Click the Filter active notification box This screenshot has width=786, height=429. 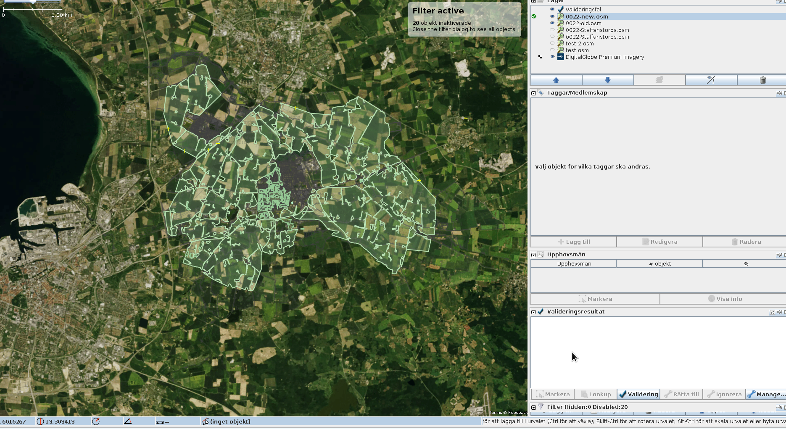coord(464,19)
